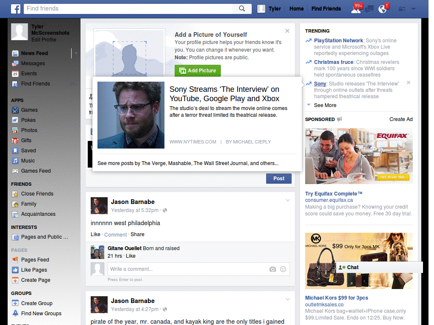Click Create Group plus icon
434x325 pixels.
[x=15, y=303]
